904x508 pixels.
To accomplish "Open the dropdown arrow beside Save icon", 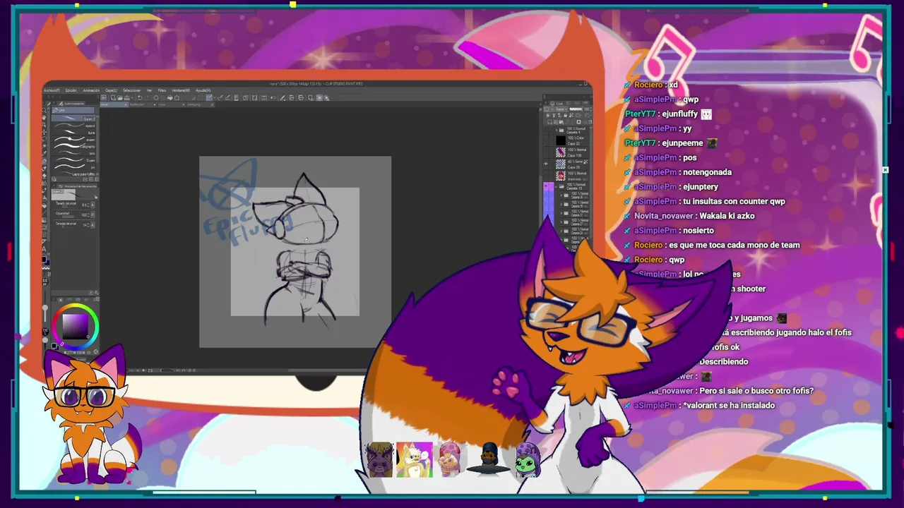I will 131,98.
